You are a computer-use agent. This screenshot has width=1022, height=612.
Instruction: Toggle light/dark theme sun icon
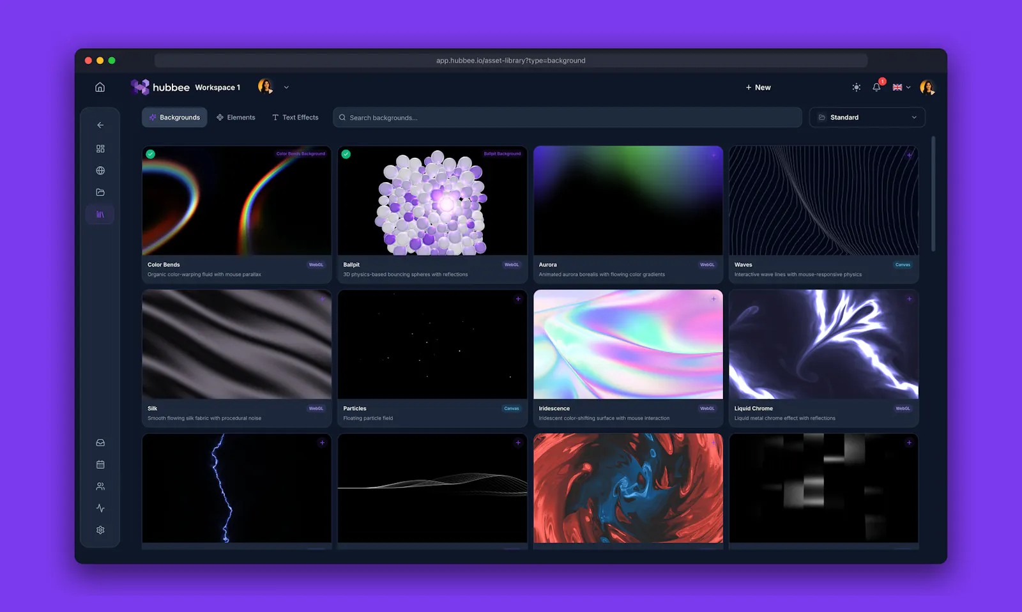click(x=857, y=87)
